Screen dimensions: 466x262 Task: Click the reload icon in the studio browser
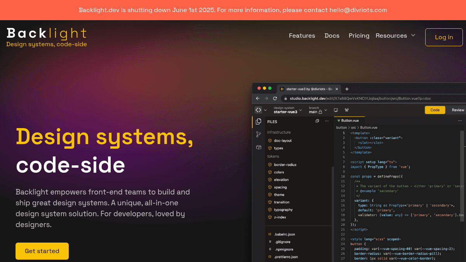(x=275, y=99)
